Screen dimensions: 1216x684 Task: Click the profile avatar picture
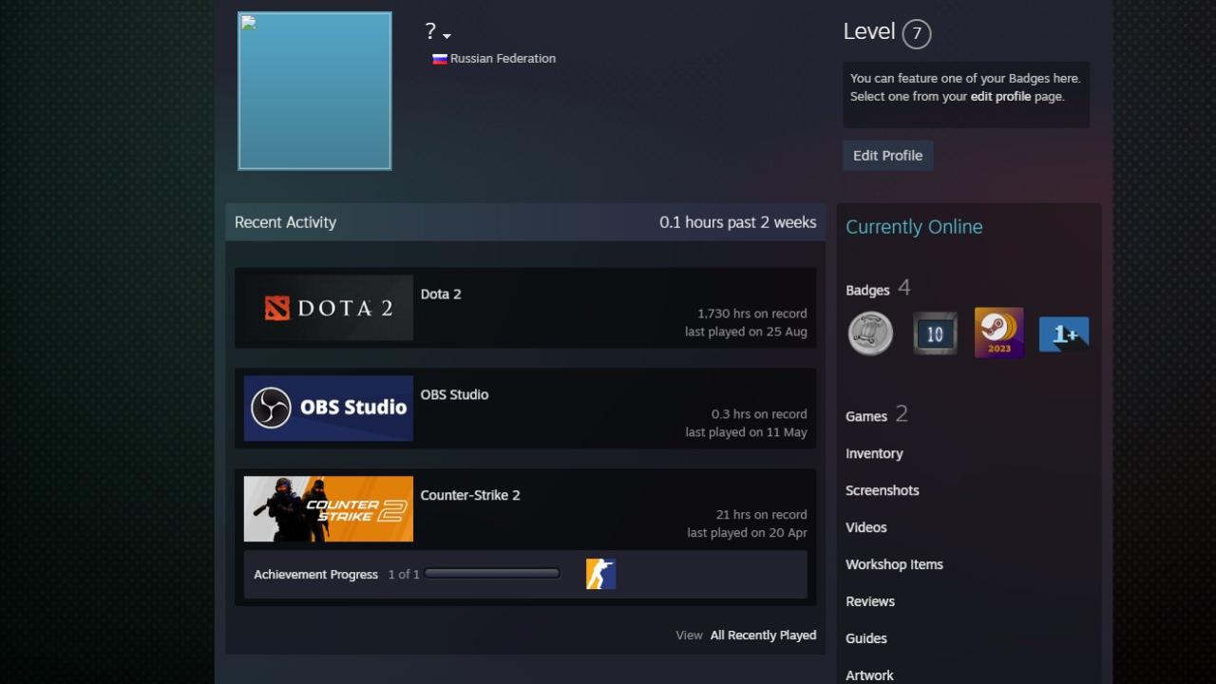[314, 91]
